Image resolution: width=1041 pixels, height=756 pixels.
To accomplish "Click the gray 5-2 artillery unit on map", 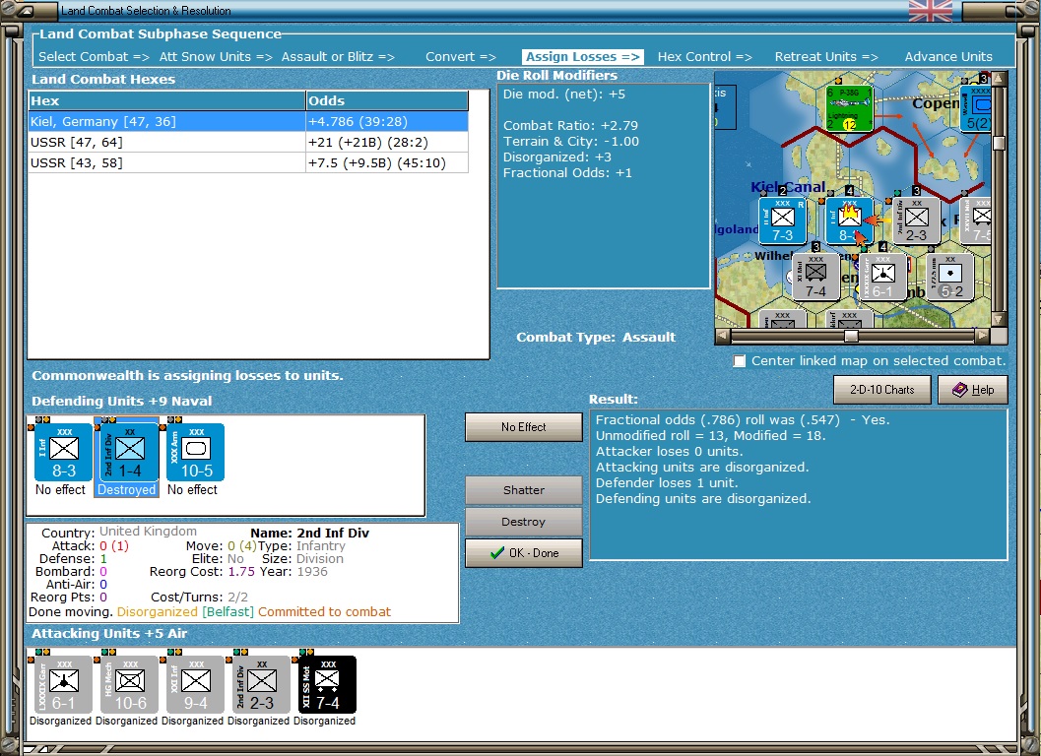I will pos(950,278).
